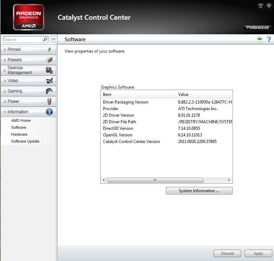
Task: Focus the Search input field
Action: 22,39
